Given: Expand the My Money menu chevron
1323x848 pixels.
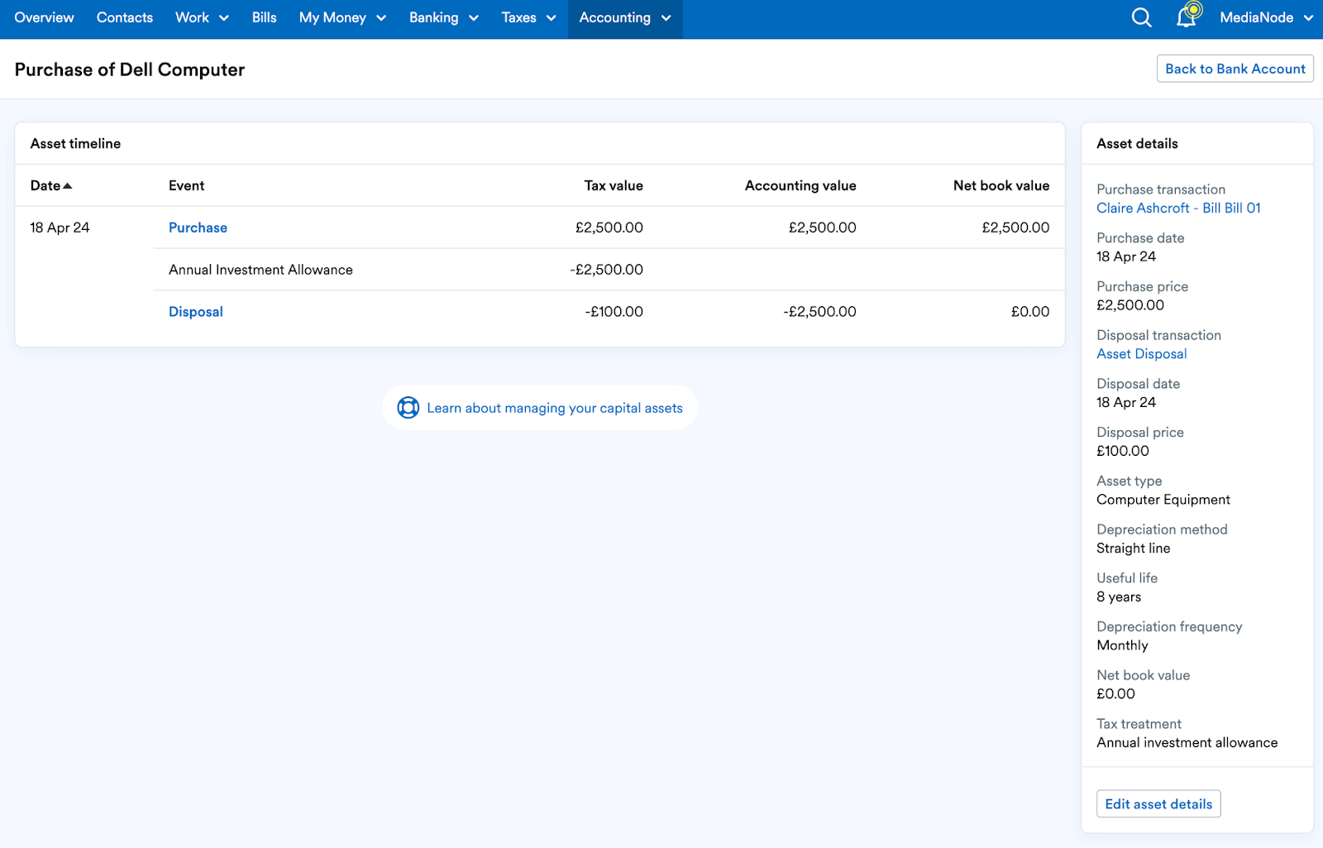Looking at the screenshot, I should 381,18.
